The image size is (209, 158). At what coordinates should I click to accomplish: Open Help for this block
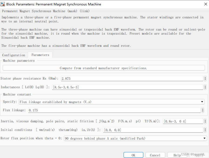coord(177,155)
